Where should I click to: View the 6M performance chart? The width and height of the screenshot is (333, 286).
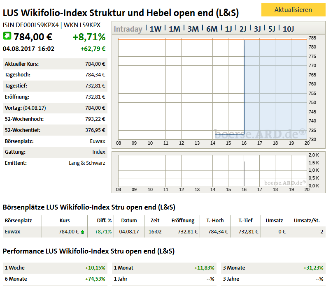click(x=211, y=29)
